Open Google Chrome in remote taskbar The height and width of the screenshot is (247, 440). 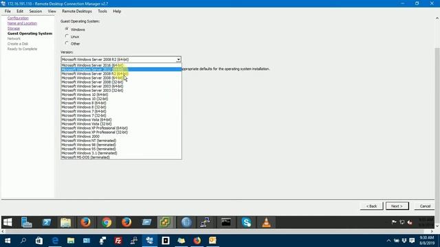click(107, 222)
